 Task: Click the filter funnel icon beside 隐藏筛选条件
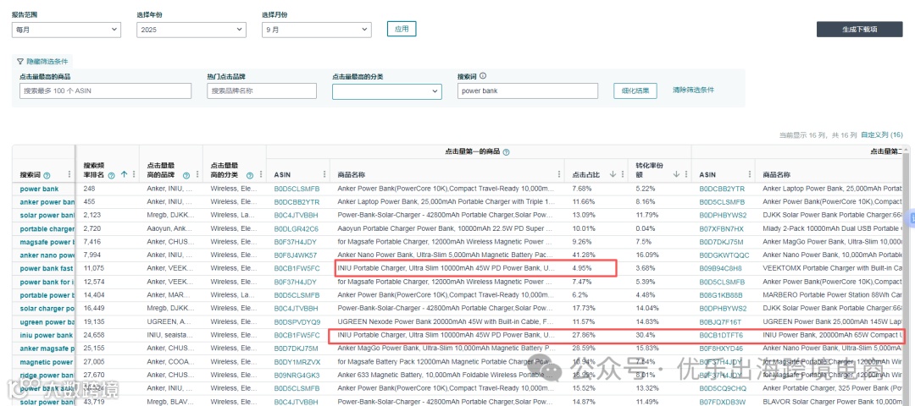tap(19, 61)
